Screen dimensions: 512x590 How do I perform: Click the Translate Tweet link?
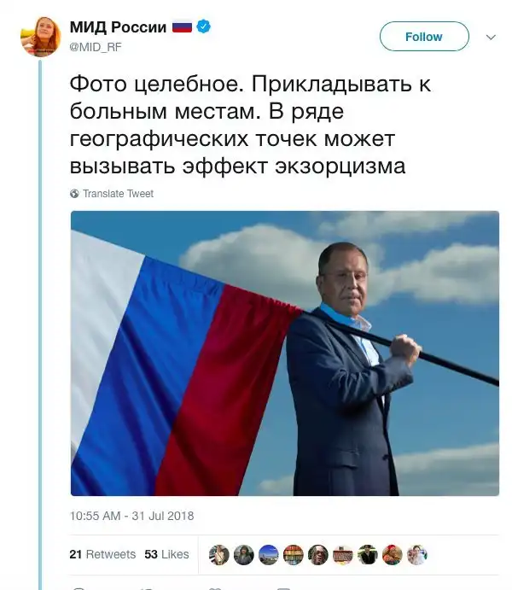tap(118, 194)
